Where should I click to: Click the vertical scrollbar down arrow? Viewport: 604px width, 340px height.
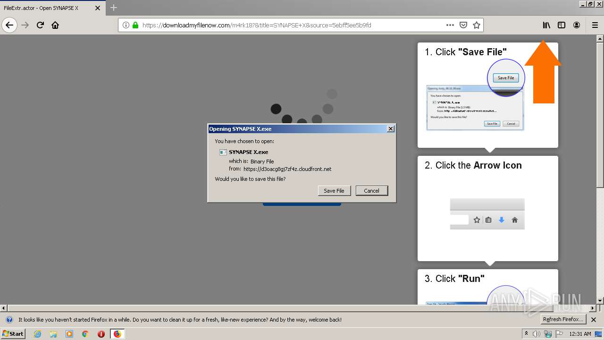pyautogui.click(x=600, y=301)
